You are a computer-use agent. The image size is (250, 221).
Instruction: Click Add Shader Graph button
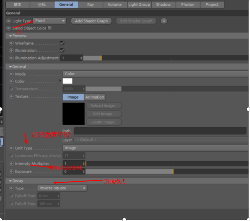(x=91, y=21)
